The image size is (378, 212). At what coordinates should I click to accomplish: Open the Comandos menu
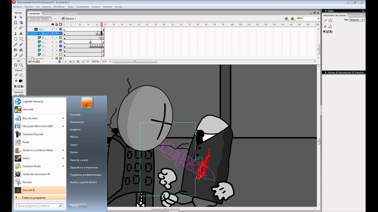pos(82,7)
